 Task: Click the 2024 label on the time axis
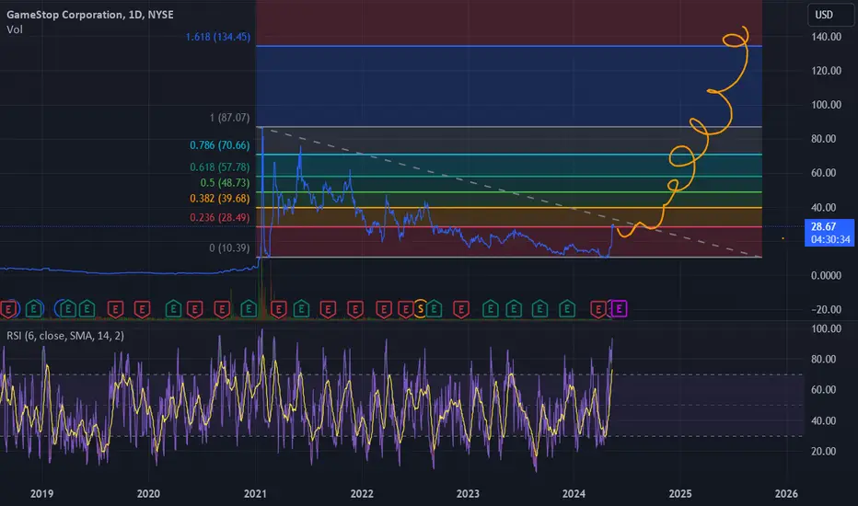pos(574,493)
